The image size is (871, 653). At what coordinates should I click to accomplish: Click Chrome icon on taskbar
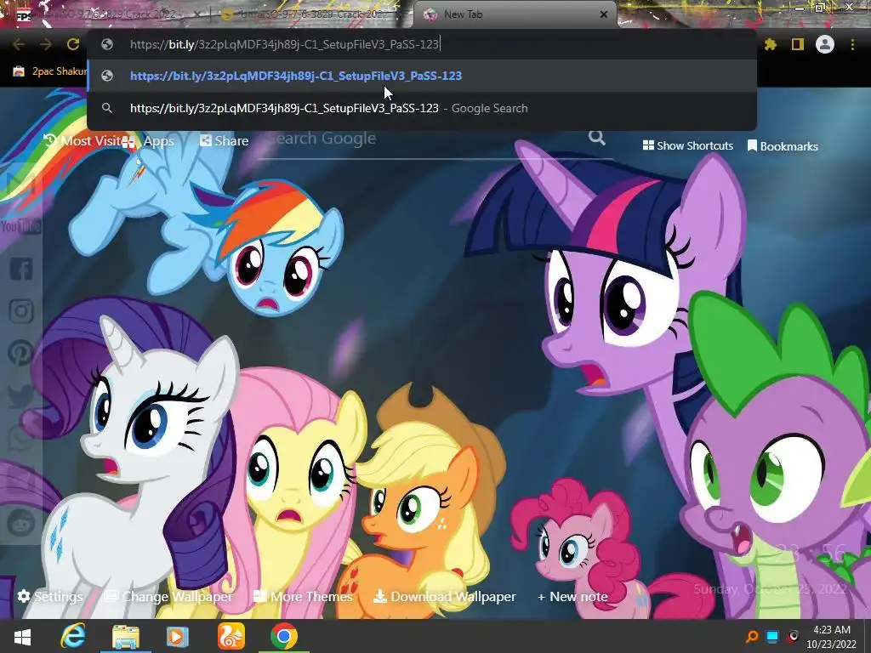tap(284, 636)
